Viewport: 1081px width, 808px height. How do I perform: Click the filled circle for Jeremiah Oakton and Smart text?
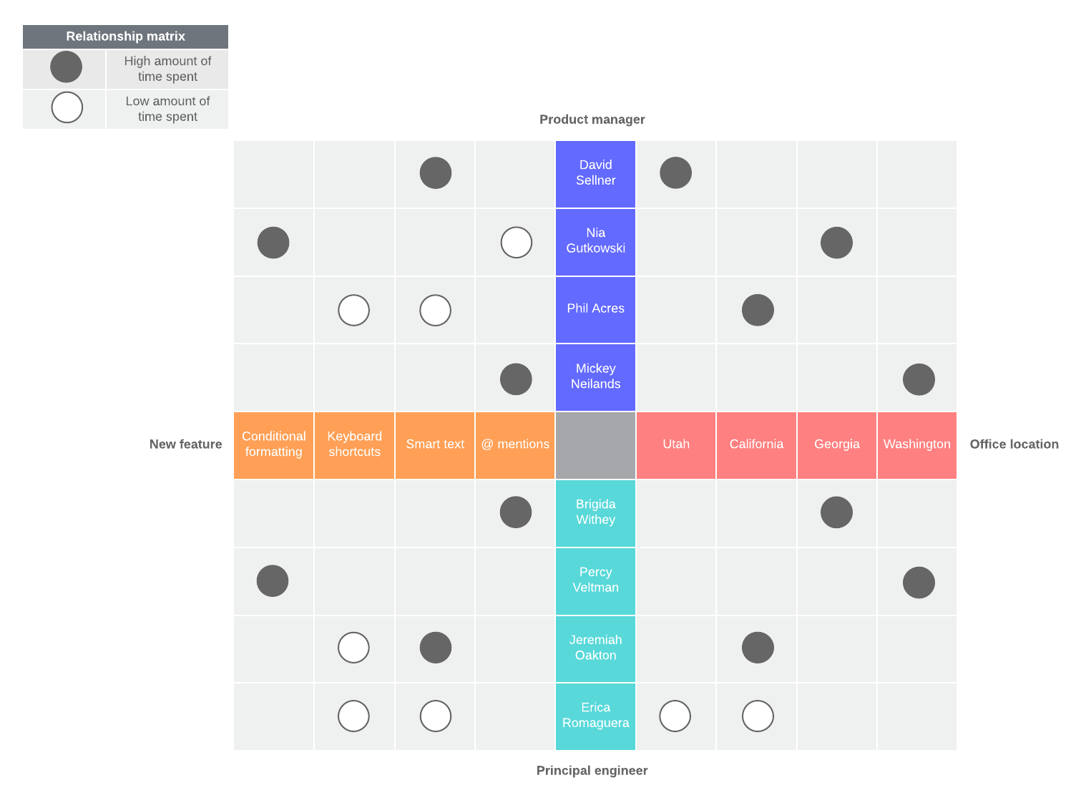click(x=435, y=648)
